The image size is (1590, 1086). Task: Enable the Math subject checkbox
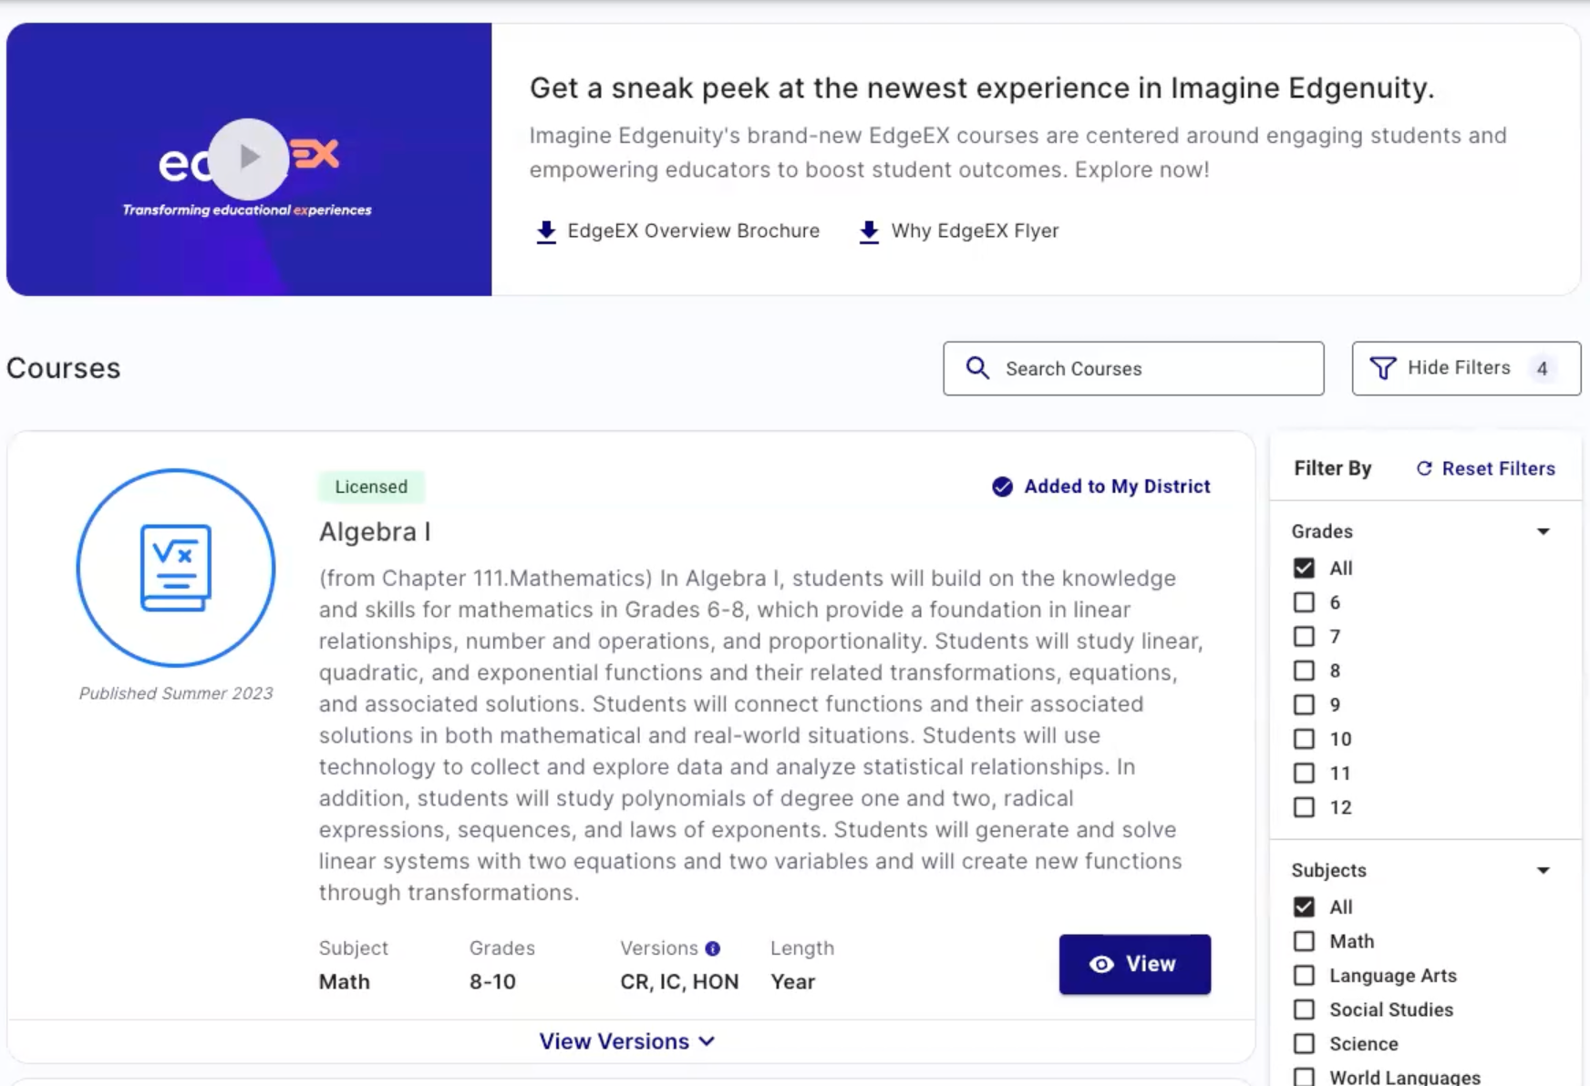[x=1304, y=941]
